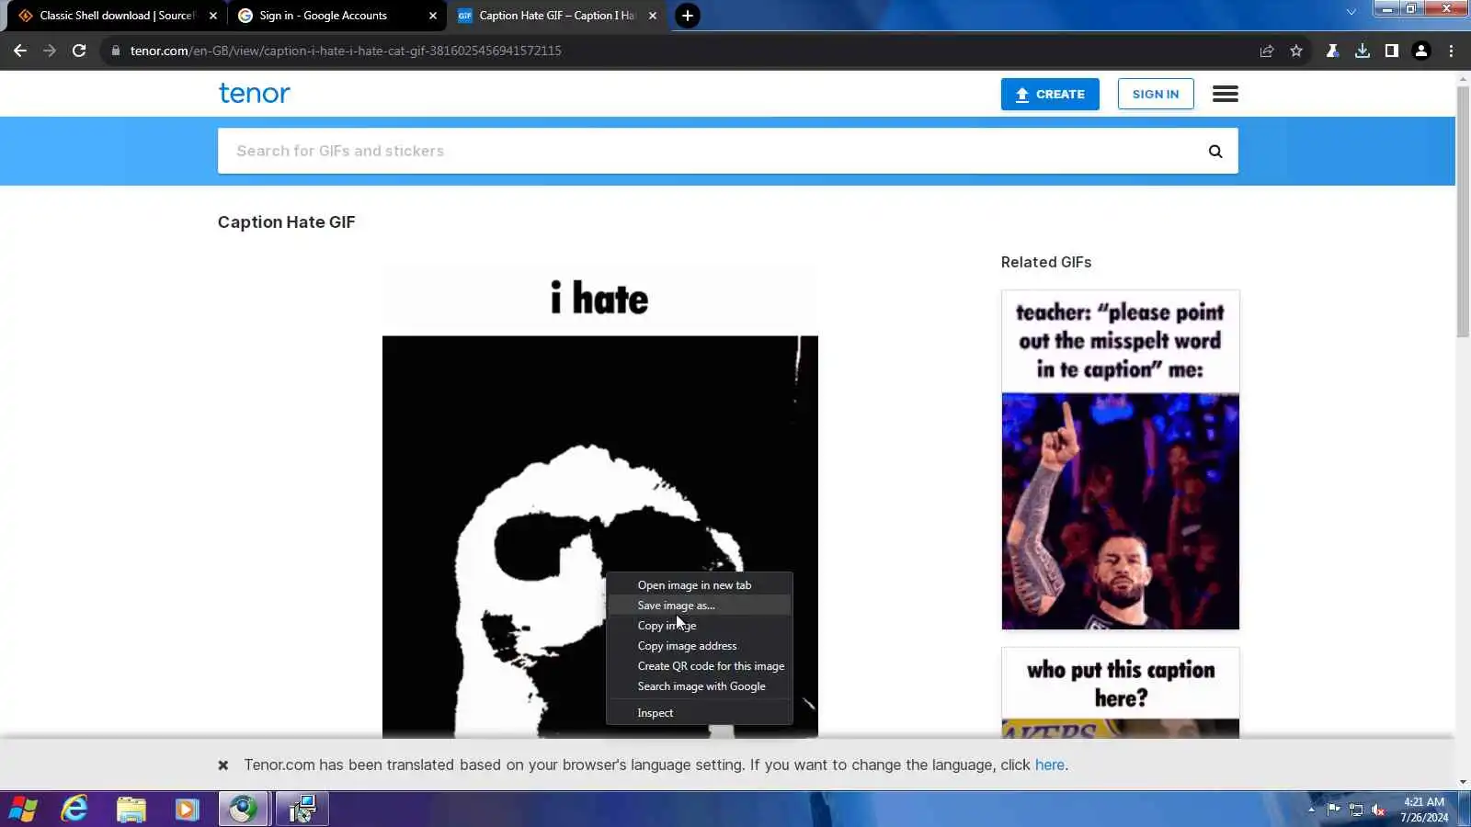Choose Copy image address
The height and width of the screenshot is (827, 1471).
(699, 646)
